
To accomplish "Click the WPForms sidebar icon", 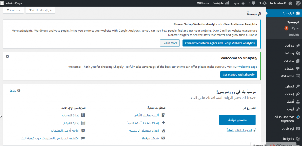I will click(298, 76).
